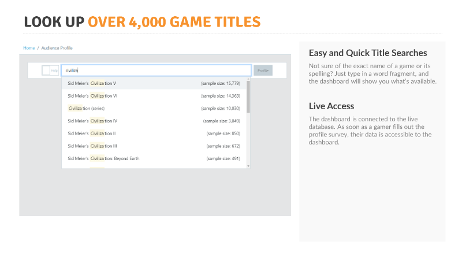The height and width of the screenshot is (260, 462).
Task: Click the Audience Profile breadcrumb text
Action: coord(57,48)
